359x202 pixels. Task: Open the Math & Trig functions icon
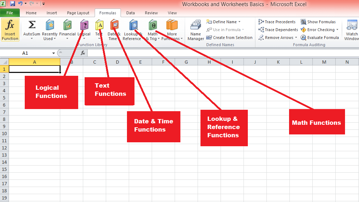pos(153,25)
